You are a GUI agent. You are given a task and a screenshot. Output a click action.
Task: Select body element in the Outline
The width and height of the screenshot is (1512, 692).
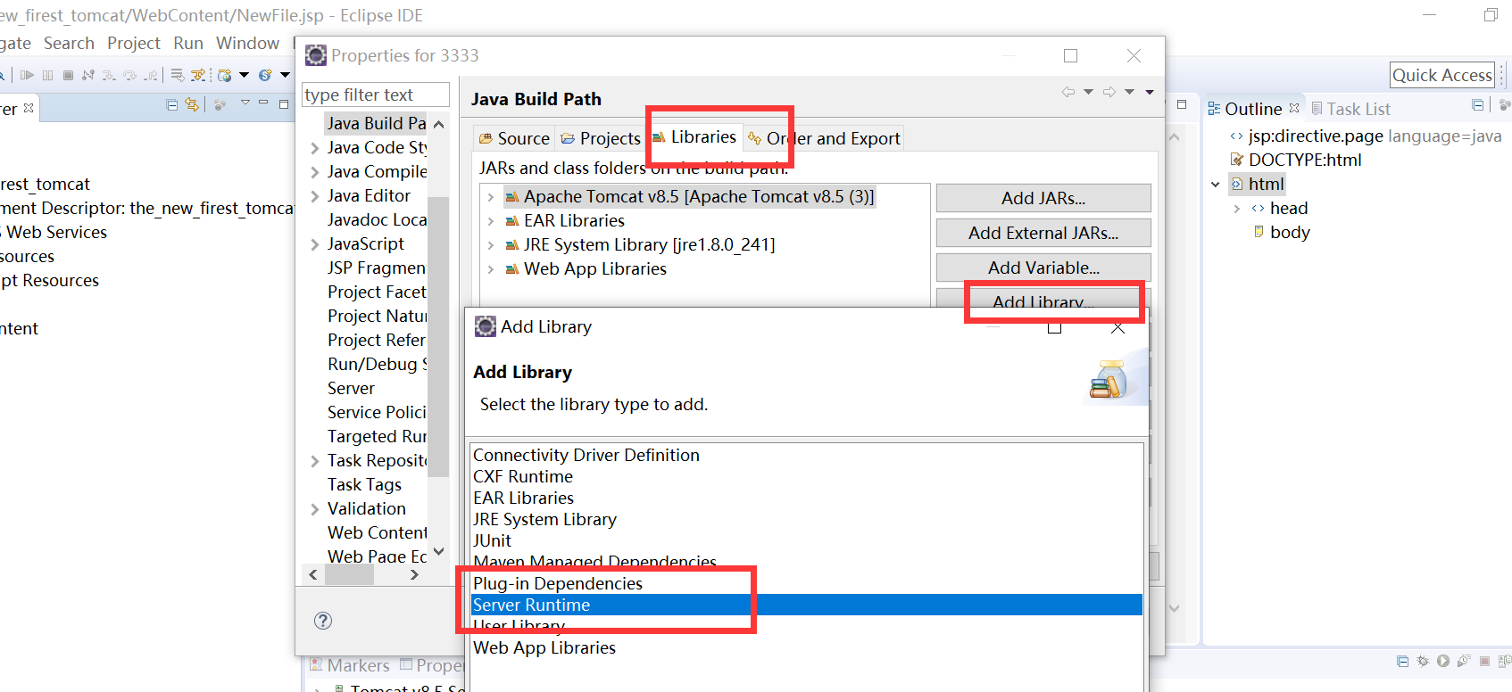(x=1290, y=232)
